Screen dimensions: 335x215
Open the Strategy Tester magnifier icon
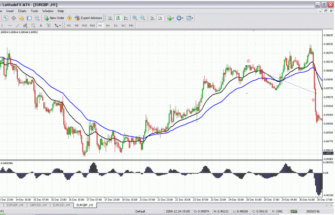pyautogui.click(x=37, y=18)
